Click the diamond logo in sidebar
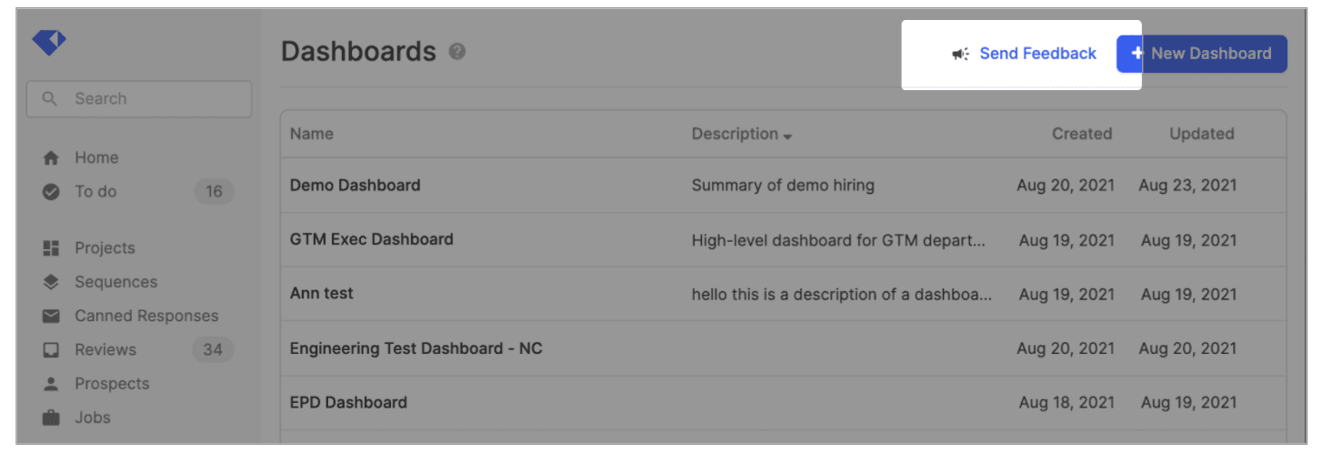 coord(49,42)
